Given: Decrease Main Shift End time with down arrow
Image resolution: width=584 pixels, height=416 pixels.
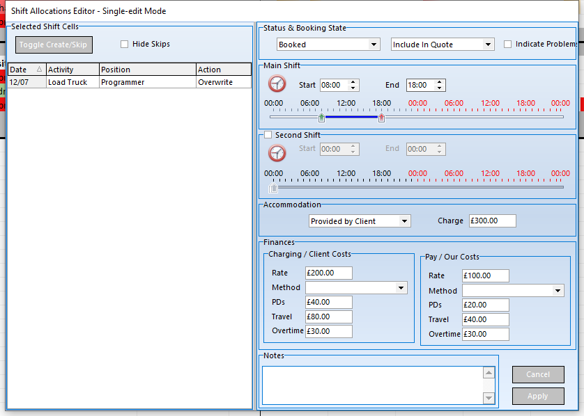Looking at the screenshot, I should 439,88.
